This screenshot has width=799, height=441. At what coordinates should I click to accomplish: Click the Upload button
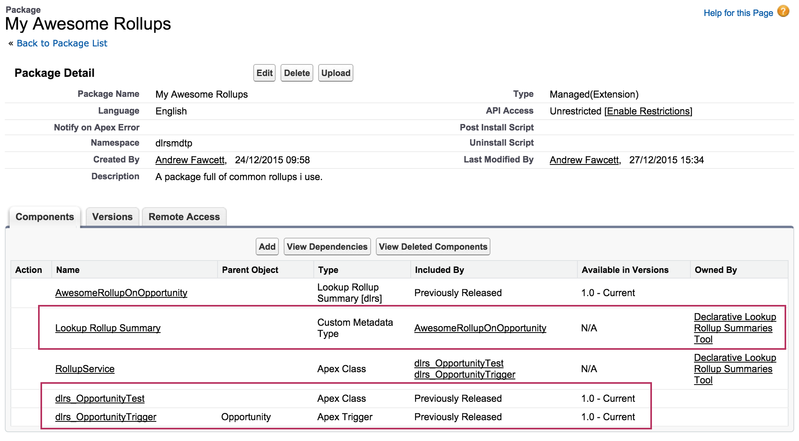click(x=335, y=73)
